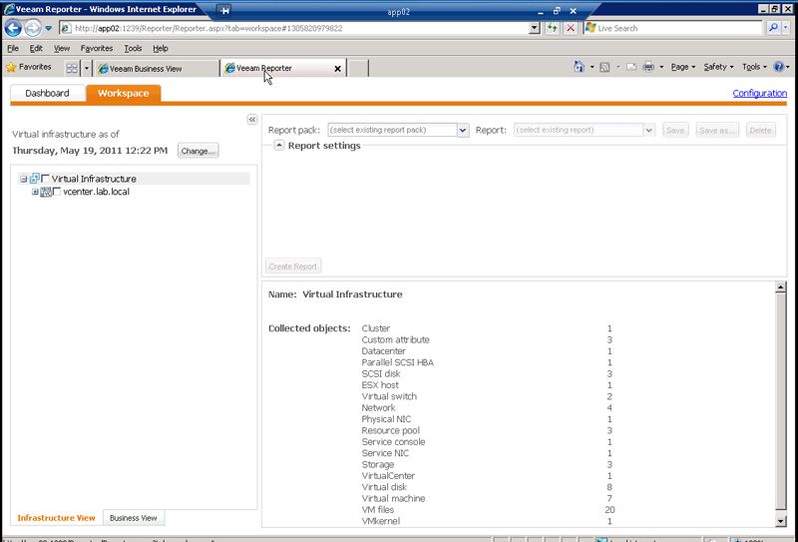The height and width of the screenshot is (542, 798).
Task: Switch to Infrastructure View tab
Action: [56, 518]
